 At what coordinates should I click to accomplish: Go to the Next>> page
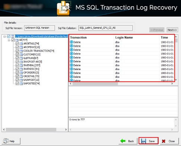point(172,30)
